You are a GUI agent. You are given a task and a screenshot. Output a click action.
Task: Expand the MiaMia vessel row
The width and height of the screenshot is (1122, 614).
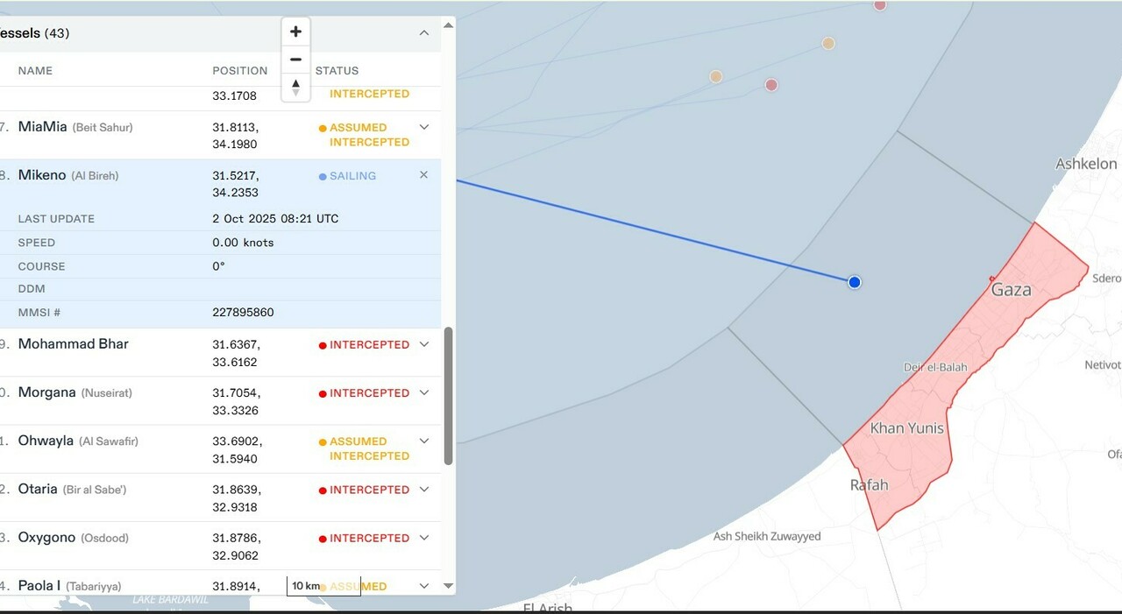click(x=423, y=127)
